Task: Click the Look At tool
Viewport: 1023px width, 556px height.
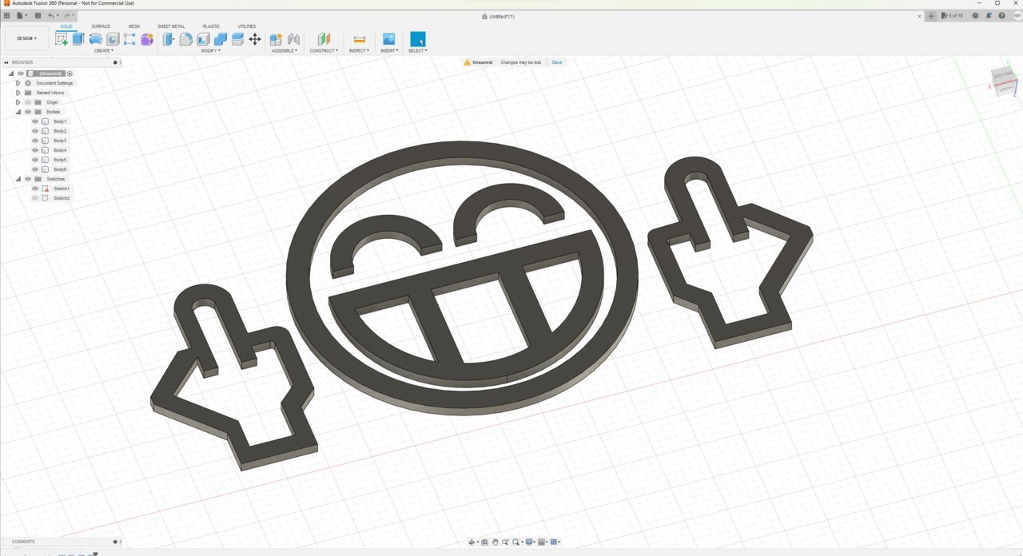Action: pyautogui.click(x=485, y=542)
